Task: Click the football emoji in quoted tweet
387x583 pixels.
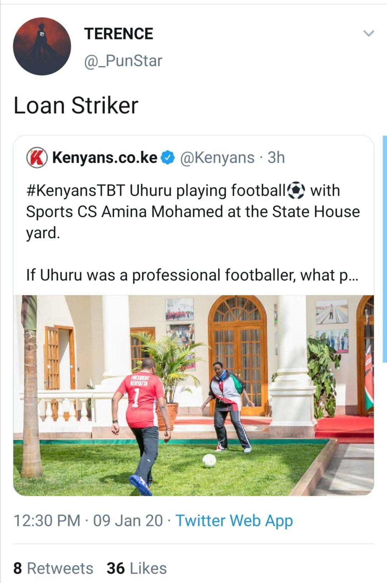Action: pyautogui.click(x=296, y=190)
